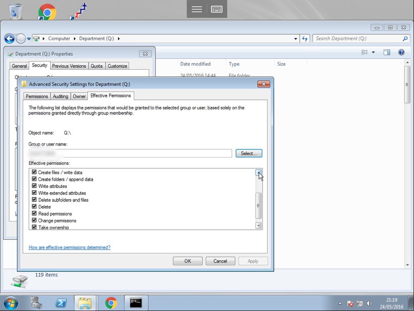The width and height of the screenshot is (414, 311).
Task: Toggle the Delete subfolders and files checkbox
Action: 34,200
